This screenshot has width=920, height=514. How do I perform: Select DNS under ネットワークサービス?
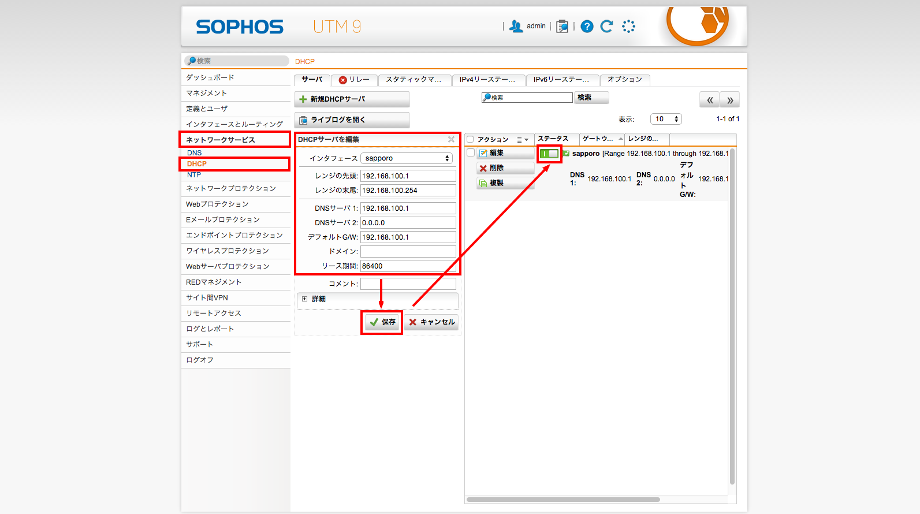coord(195,153)
